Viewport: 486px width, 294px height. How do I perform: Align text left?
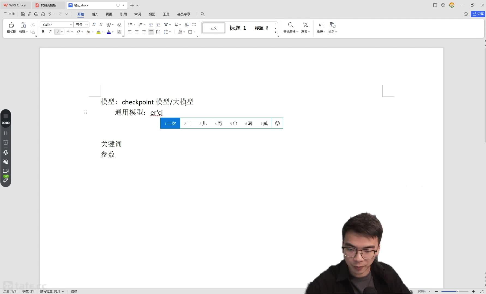(x=130, y=32)
